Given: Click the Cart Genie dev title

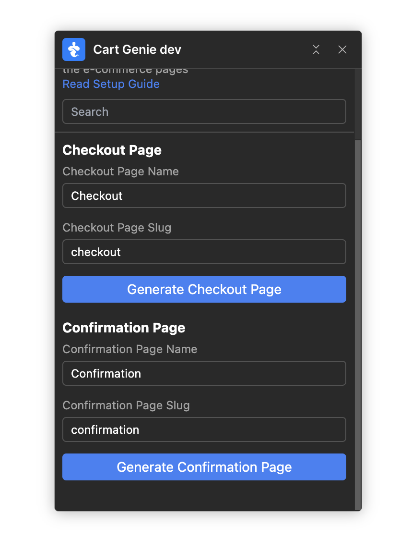Looking at the screenshot, I should tap(137, 49).
